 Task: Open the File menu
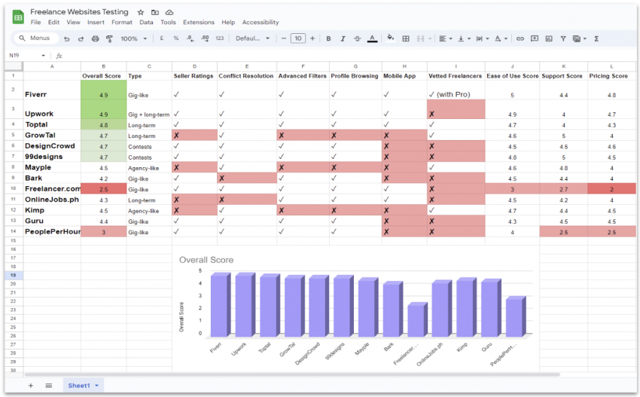point(35,22)
